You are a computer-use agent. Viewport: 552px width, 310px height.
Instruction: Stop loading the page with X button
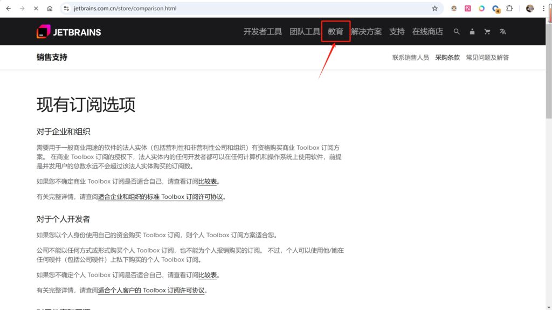[36, 9]
